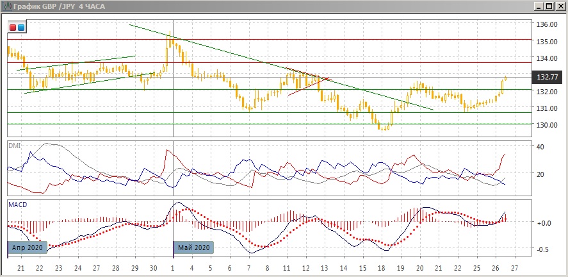Click the 'Апр 2020' month marker
This screenshot has width=568, height=277.
28,248
